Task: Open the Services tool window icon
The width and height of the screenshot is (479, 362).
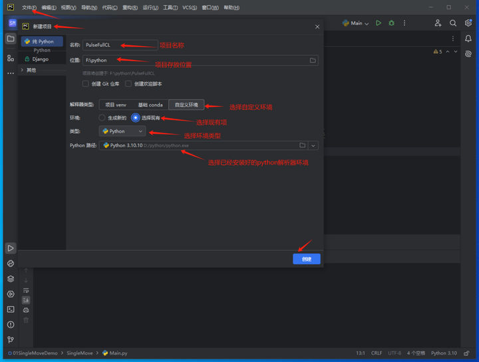Action: [11, 294]
